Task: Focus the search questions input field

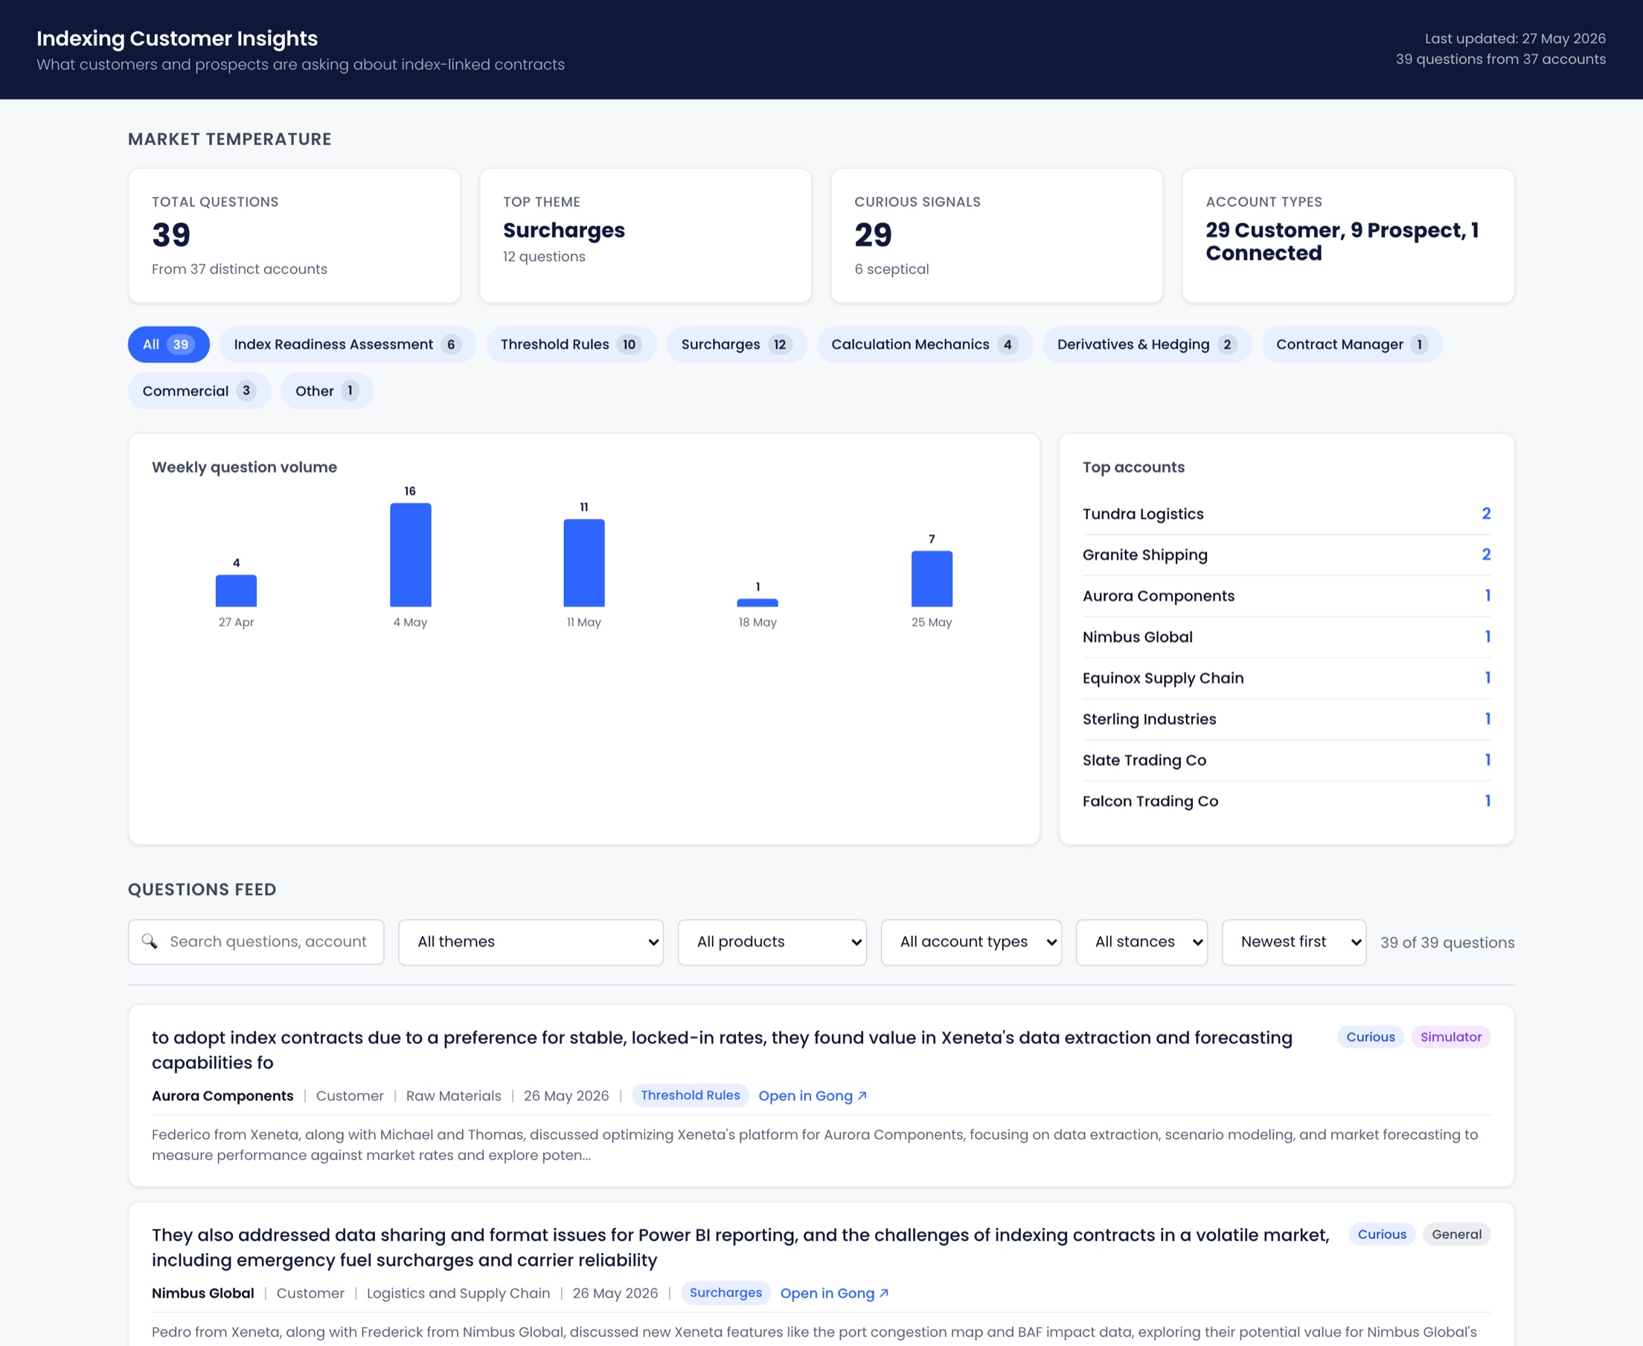Action: 256,942
